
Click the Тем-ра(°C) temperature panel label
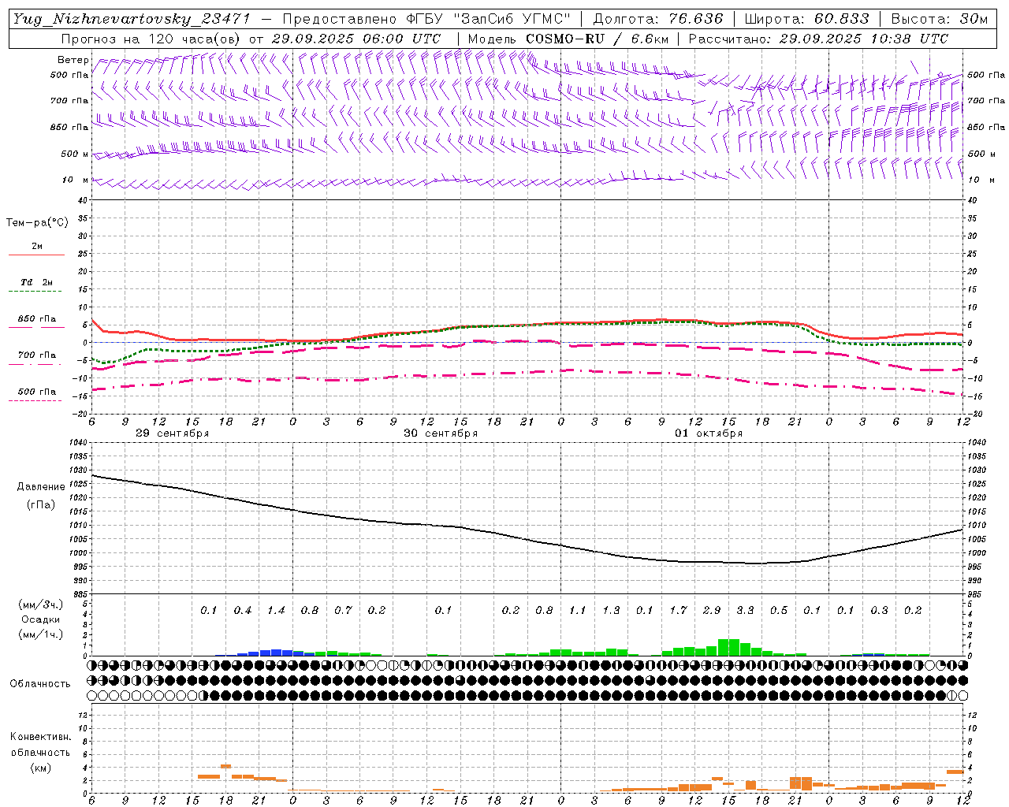[x=37, y=223]
